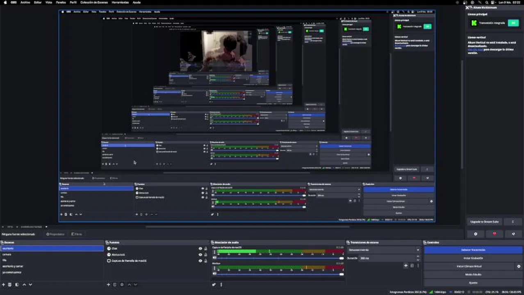
Task: Toggle visibility of Captura de Pantalla source
Action: [x=200, y=261]
